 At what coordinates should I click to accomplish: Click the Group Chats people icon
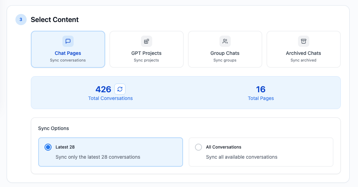pyautogui.click(x=225, y=41)
